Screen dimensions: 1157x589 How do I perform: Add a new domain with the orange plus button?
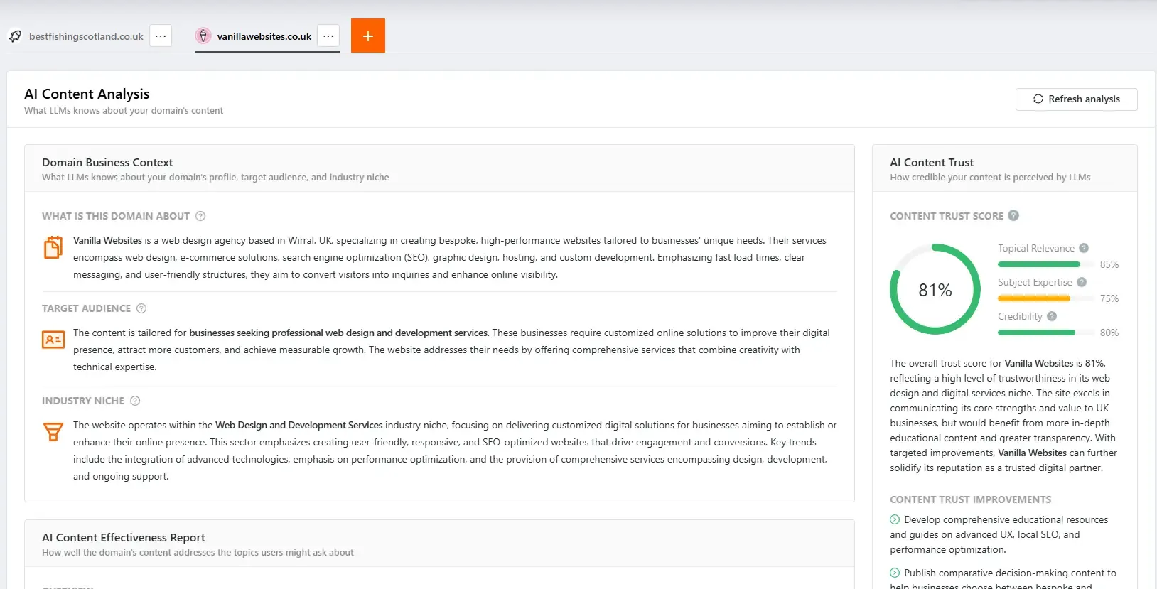[x=368, y=35]
